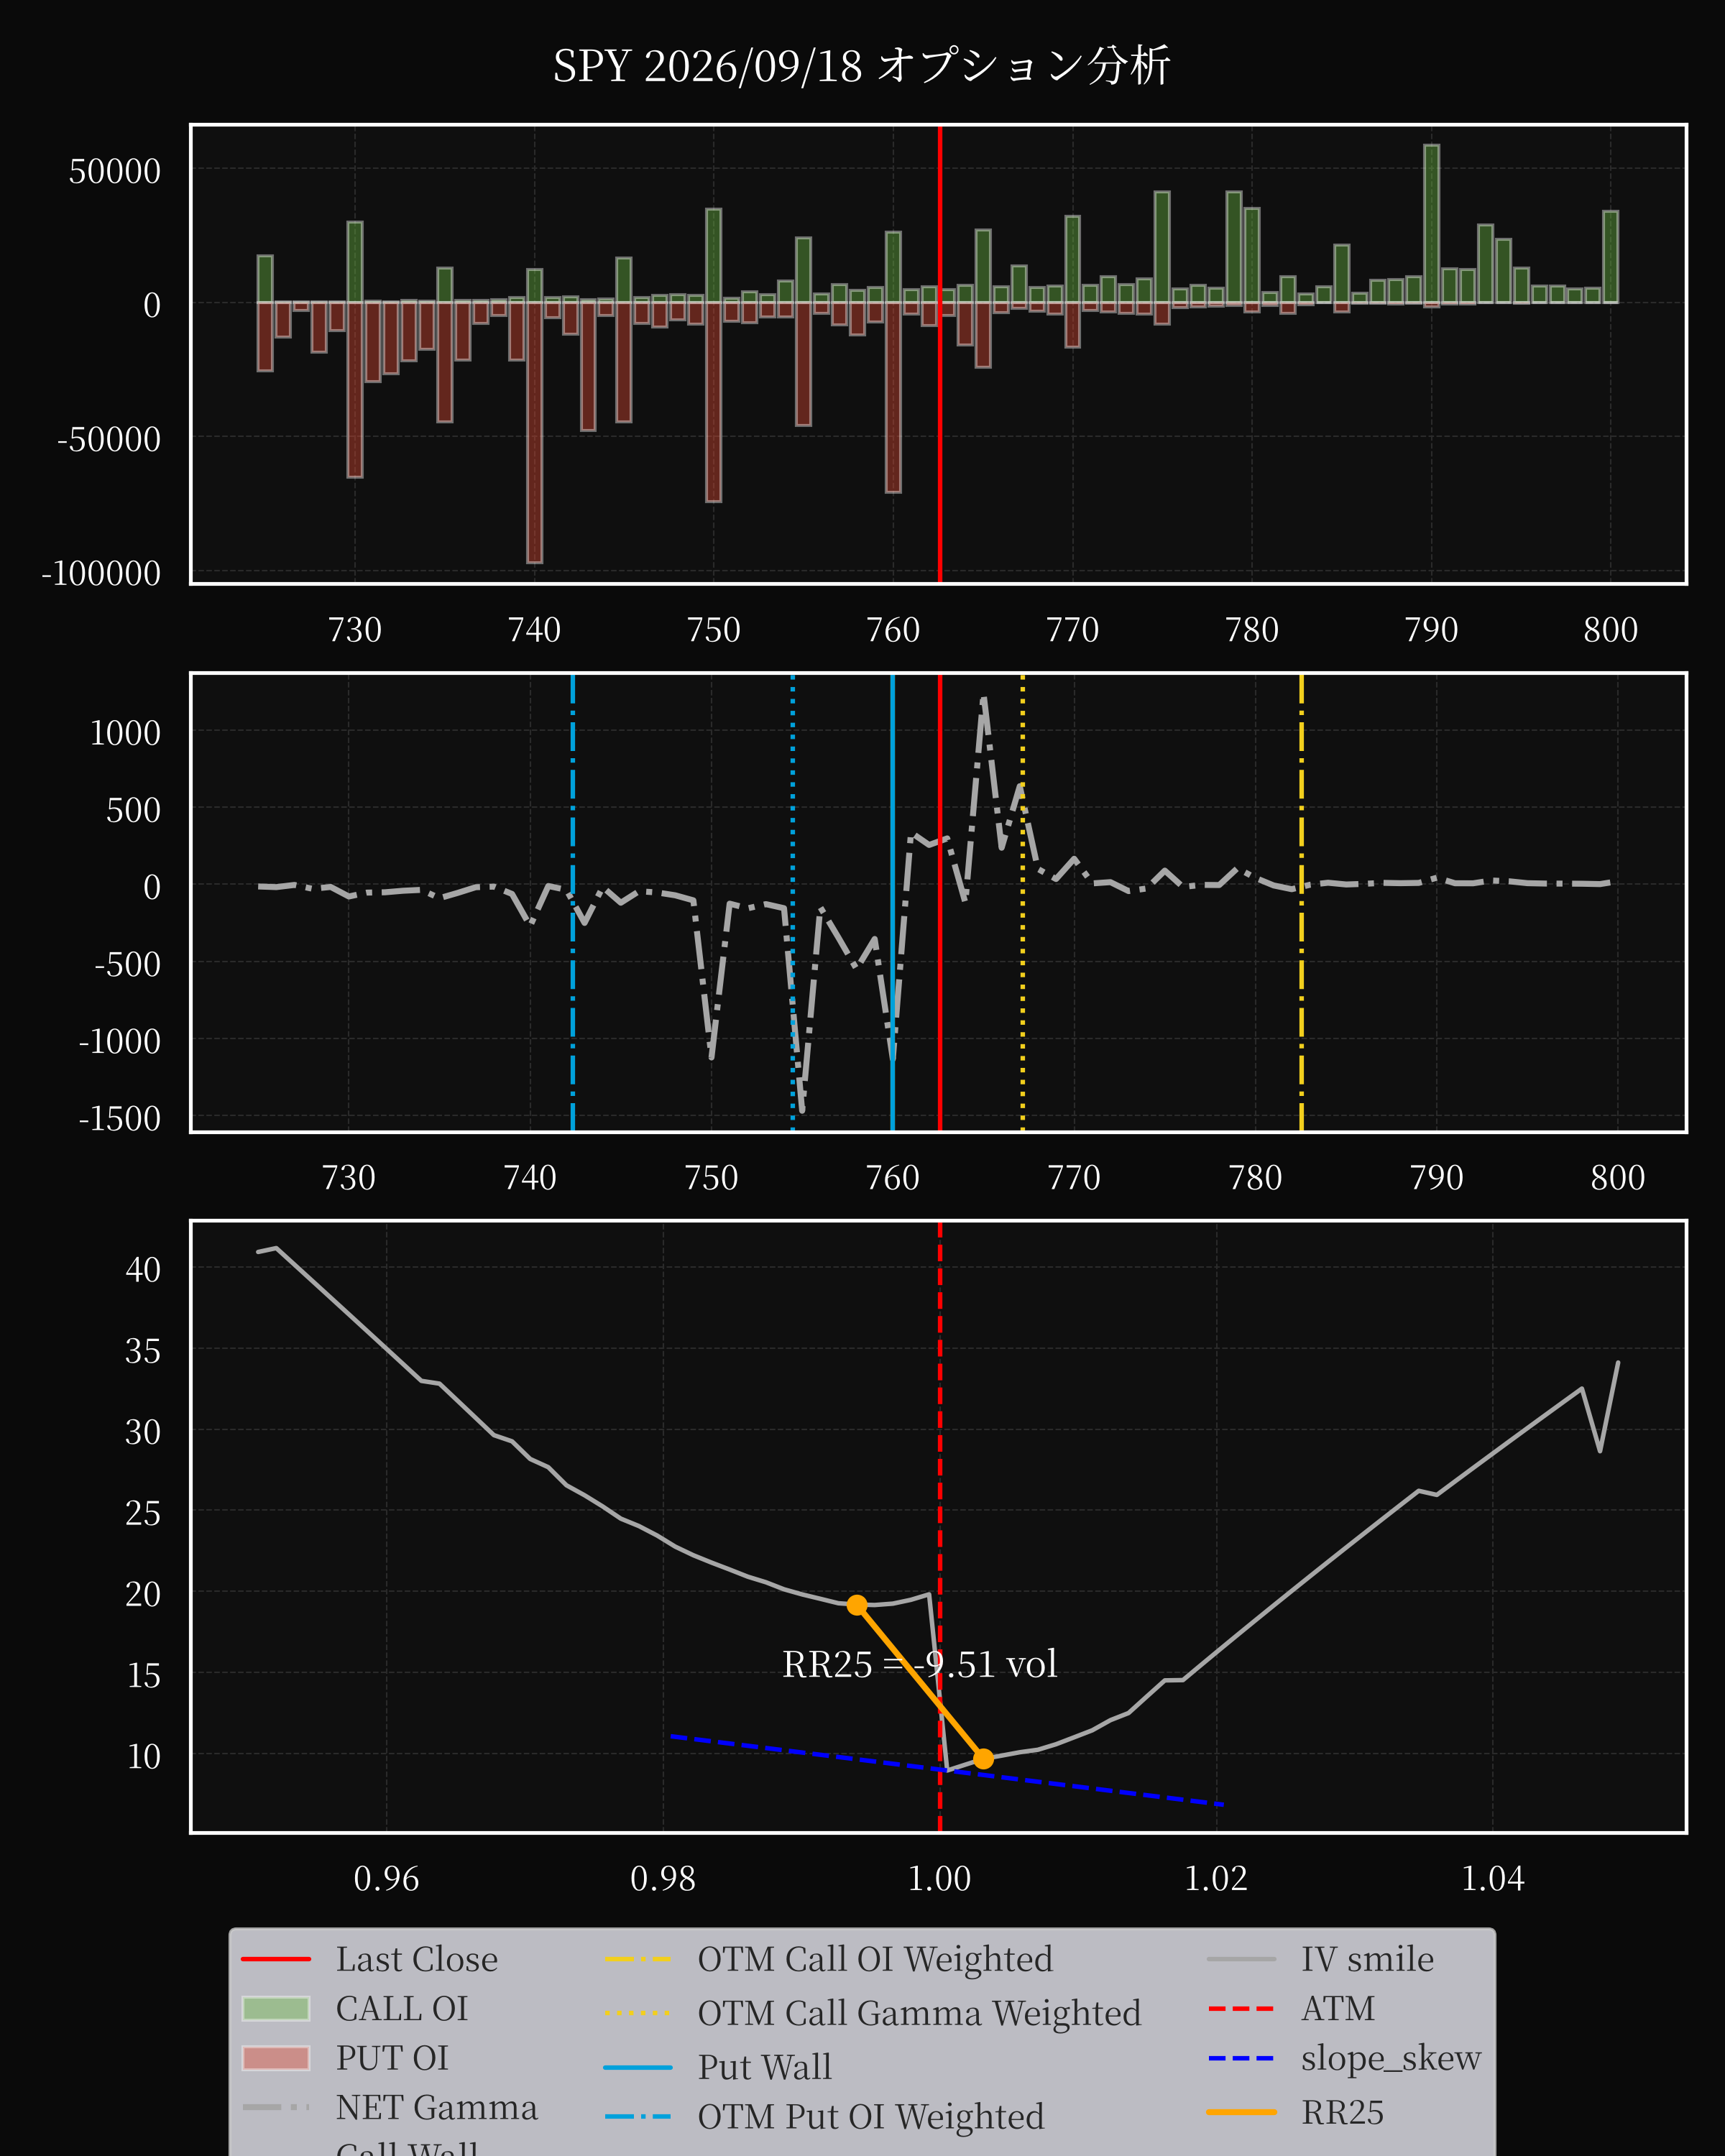This screenshot has height=2156, width=1725.
Task: Click the red PUT OI legend swatch
Action: coord(276,2058)
